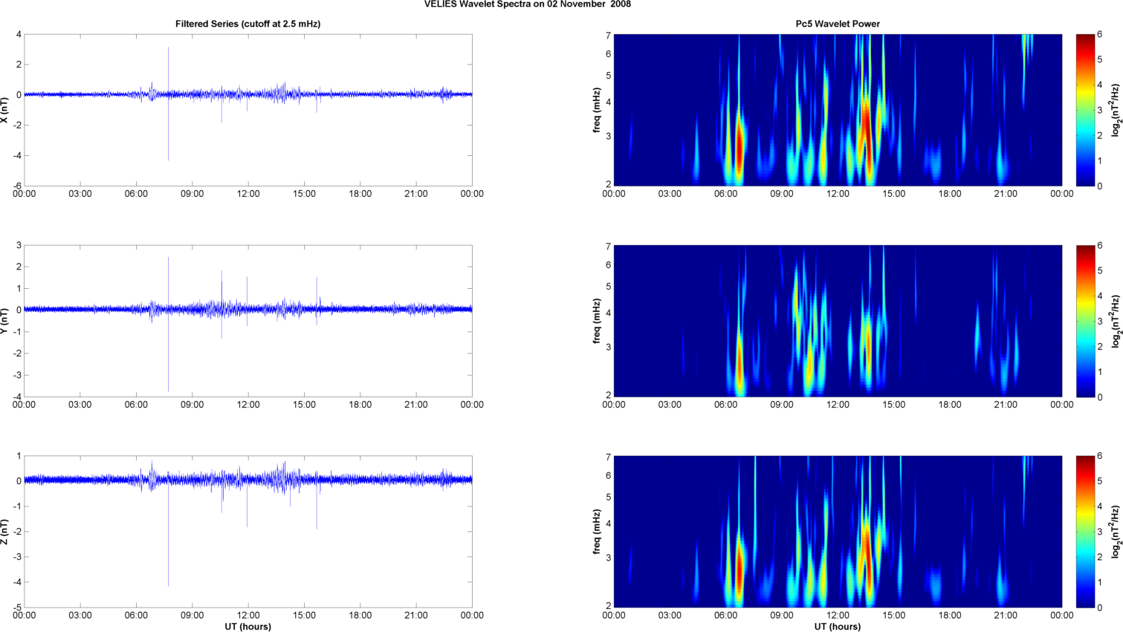Click the "18:00" tick under the Y wavelet spectrum
This screenshot has height=632, width=1123.
click(950, 405)
